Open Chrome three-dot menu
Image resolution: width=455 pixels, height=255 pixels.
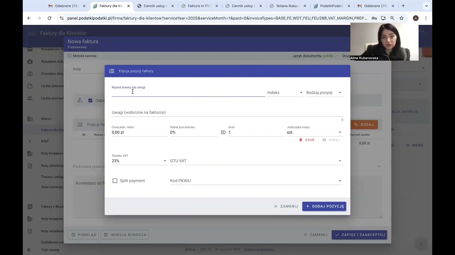(x=426, y=18)
